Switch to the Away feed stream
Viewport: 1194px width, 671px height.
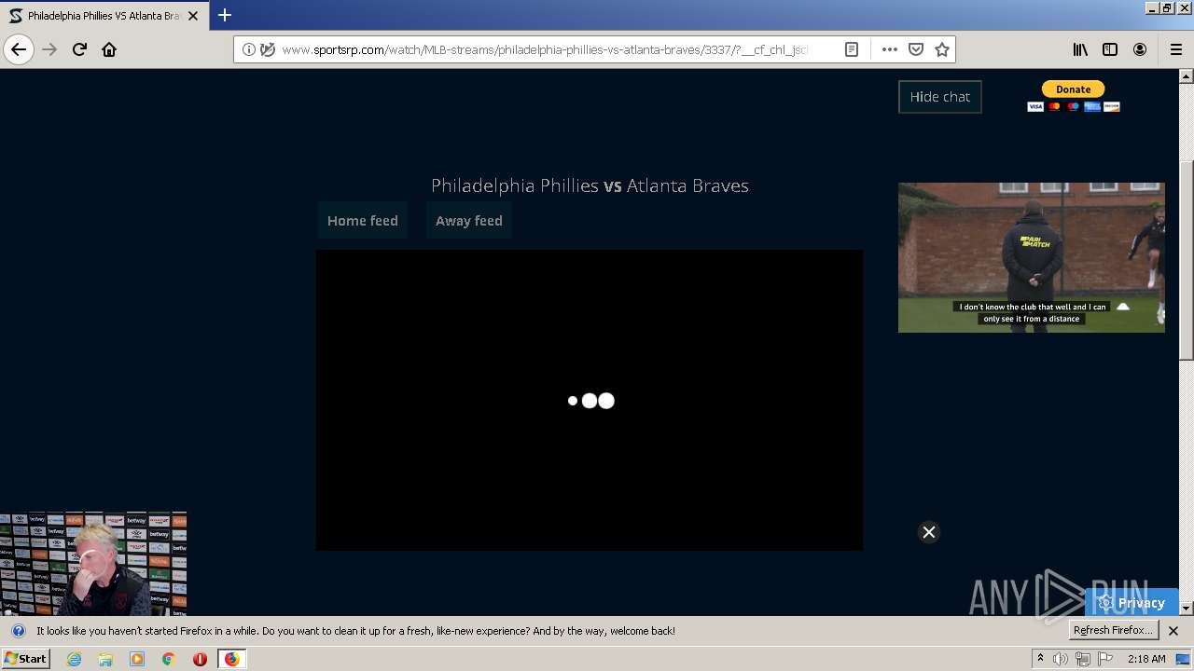469,221
